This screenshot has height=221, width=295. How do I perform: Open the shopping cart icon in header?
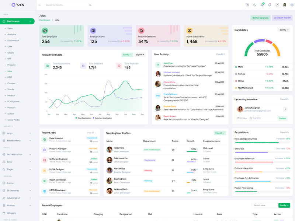262,5
